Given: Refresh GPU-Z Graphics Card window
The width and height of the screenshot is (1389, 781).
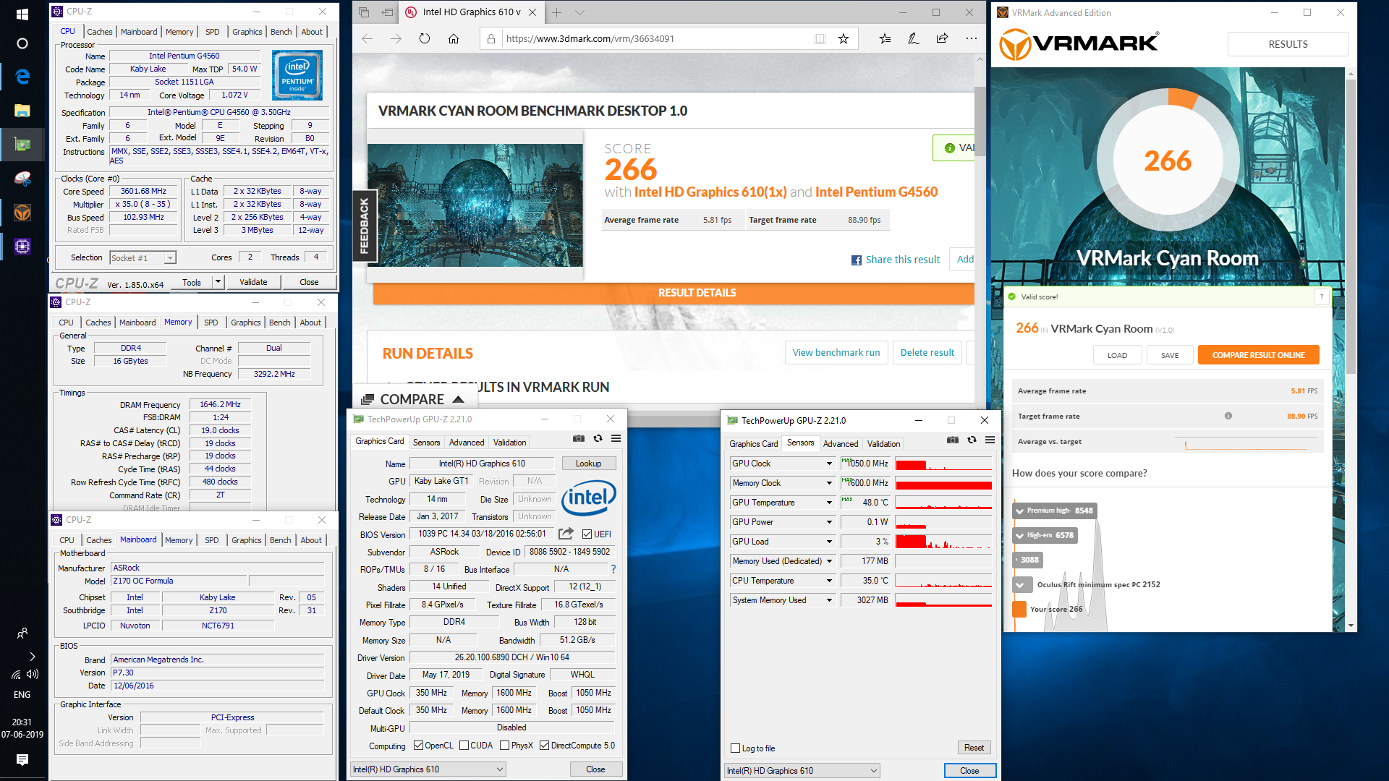Looking at the screenshot, I should pos(598,439).
